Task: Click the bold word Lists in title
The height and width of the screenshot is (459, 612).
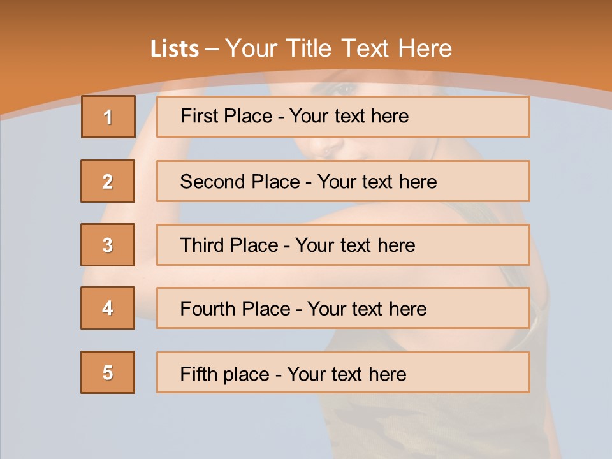Action: [x=175, y=49]
